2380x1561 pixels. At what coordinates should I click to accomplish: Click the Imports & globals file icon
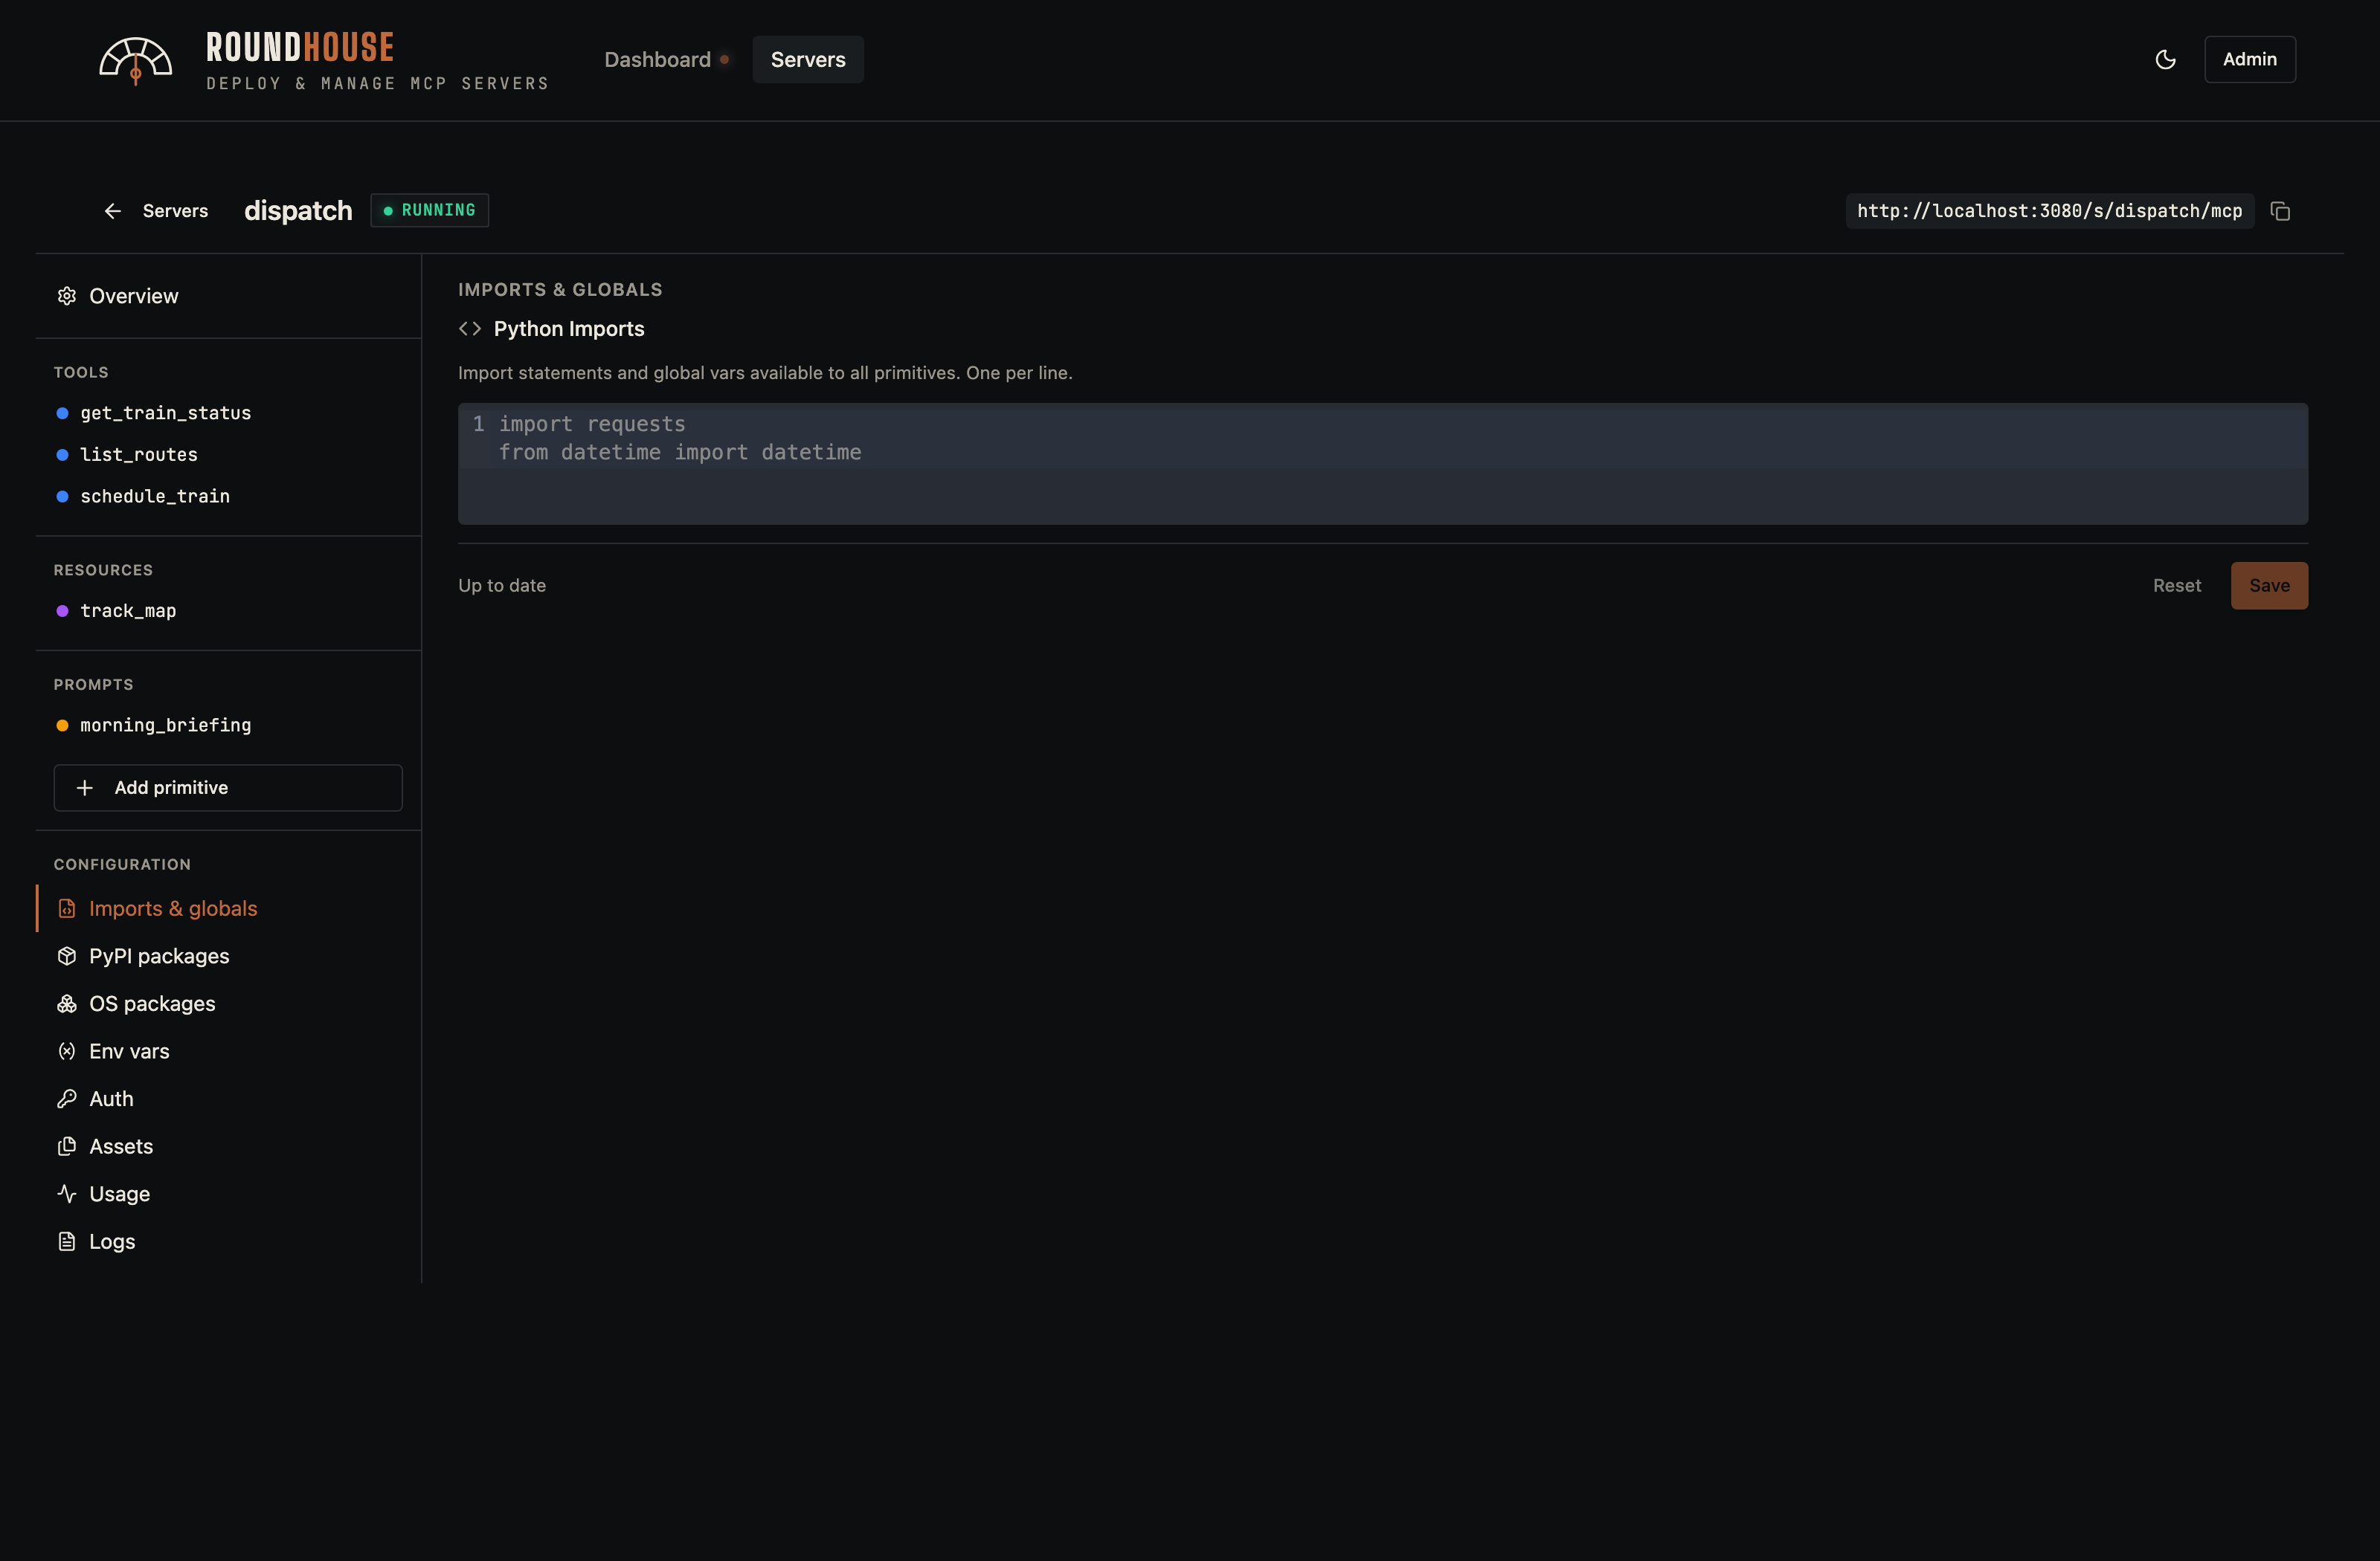coord(67,908)
